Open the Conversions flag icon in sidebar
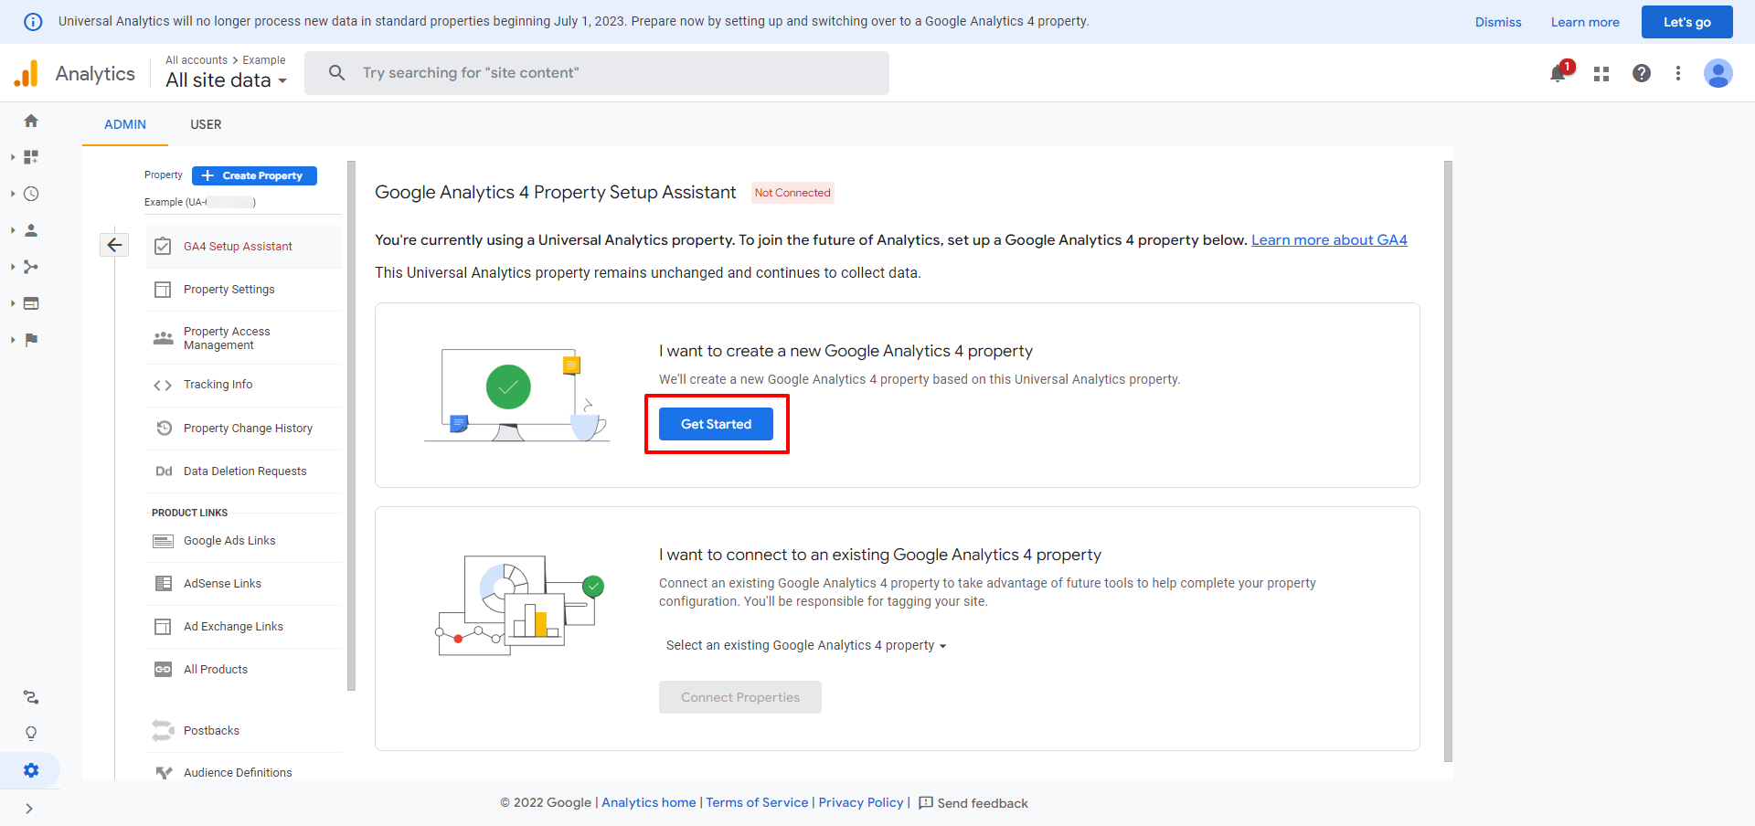This screenshot has height=826, width=1755. click(31, 340)
